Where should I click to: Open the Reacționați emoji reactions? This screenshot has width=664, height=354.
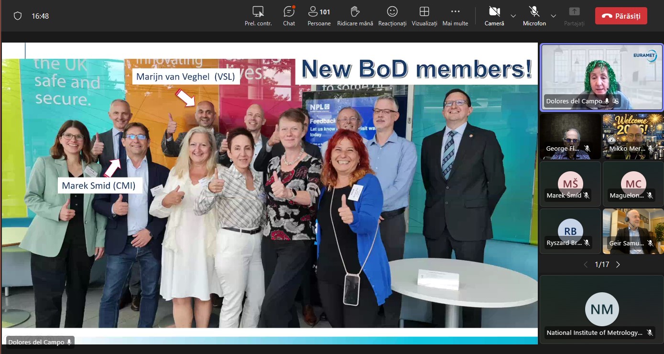pos(392,16)
